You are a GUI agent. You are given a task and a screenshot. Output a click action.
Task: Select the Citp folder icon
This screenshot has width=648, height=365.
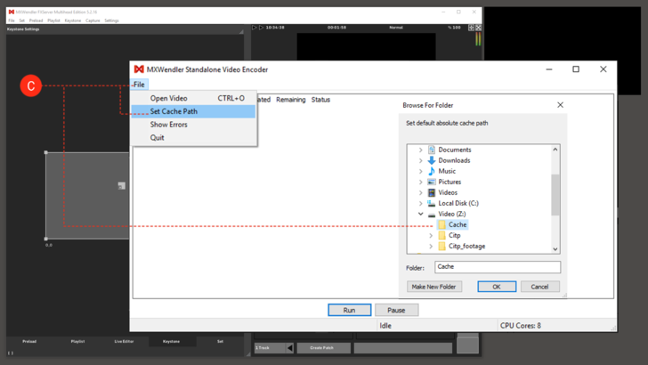(441, 235)
